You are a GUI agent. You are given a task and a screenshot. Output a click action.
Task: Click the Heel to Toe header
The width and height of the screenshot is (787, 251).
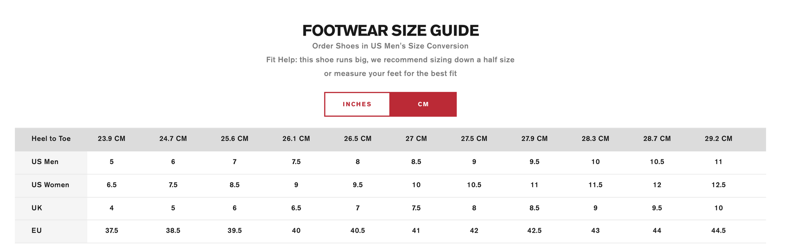pyautogui.click(x=51, y=139)
